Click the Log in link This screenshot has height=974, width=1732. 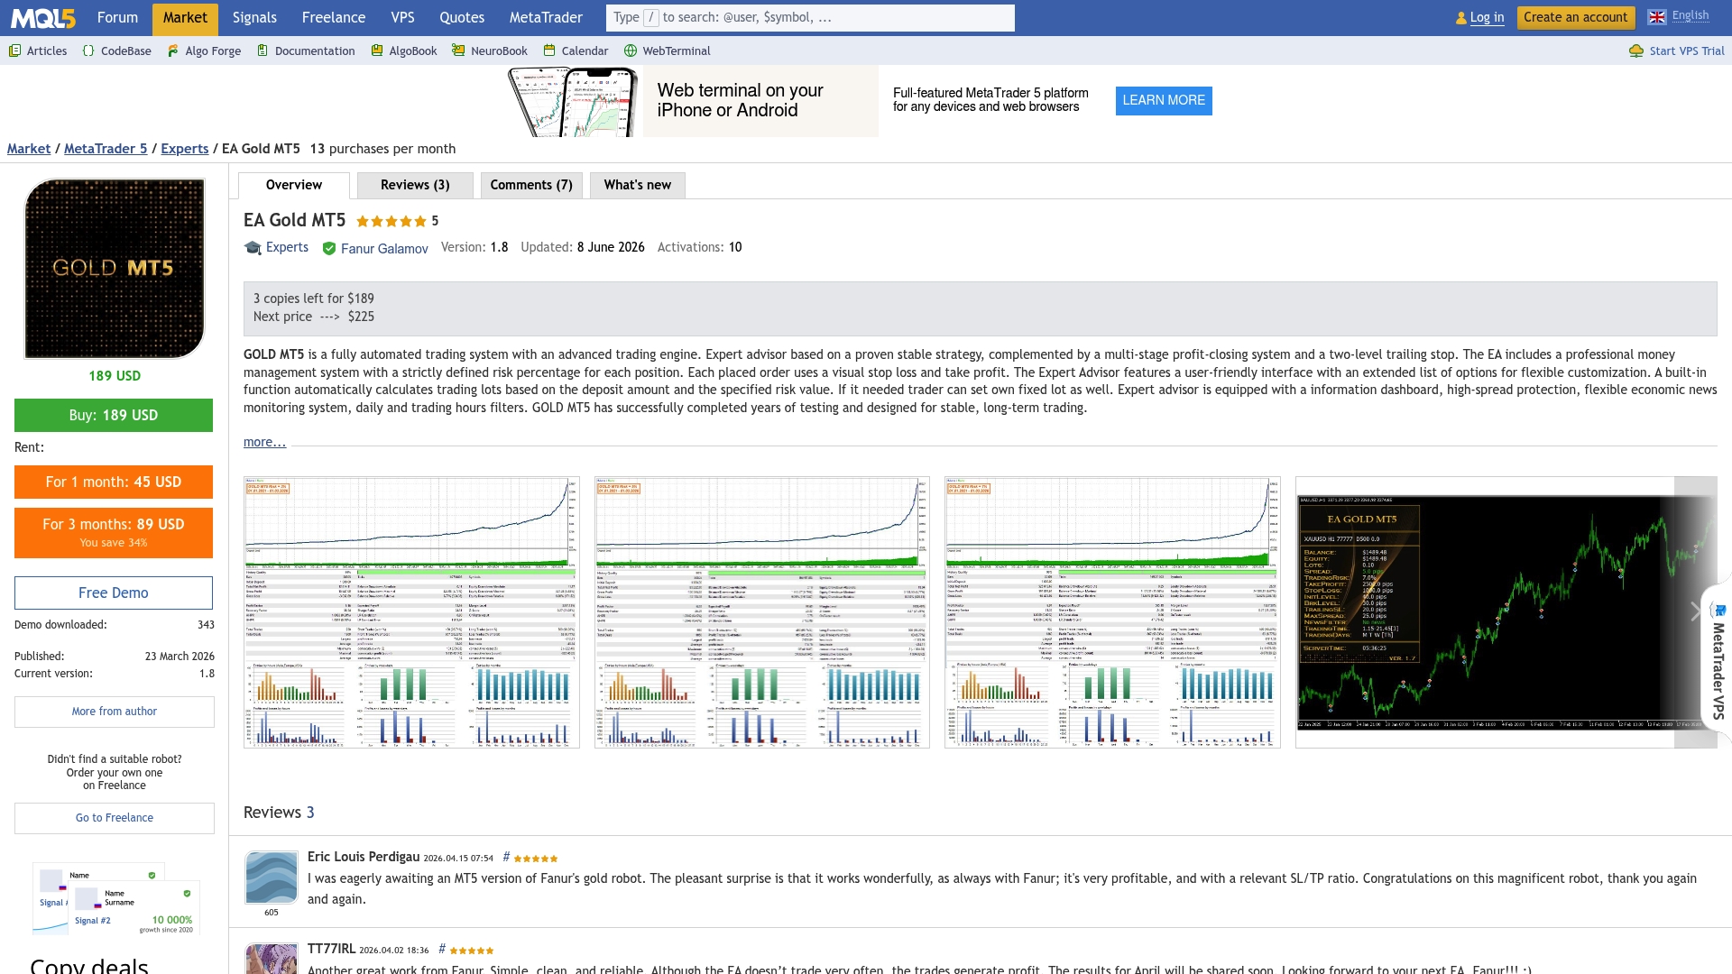click(1488, 17)
